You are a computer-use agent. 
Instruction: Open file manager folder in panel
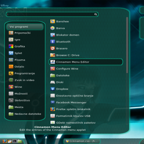click(19, 141)
